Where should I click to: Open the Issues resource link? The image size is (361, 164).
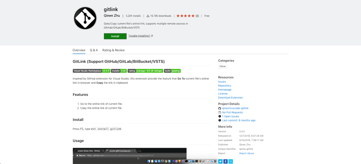click(x=222, y=82)
